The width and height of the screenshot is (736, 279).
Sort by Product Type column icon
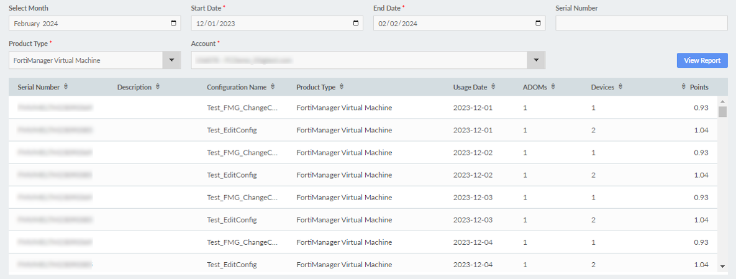pos(342,87)
